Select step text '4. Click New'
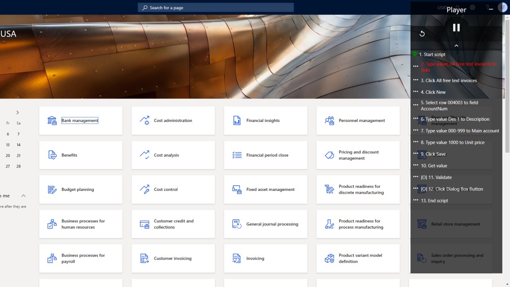Image resolution: width=510 pixels, height=287 pixels. (x=433, y=92)
